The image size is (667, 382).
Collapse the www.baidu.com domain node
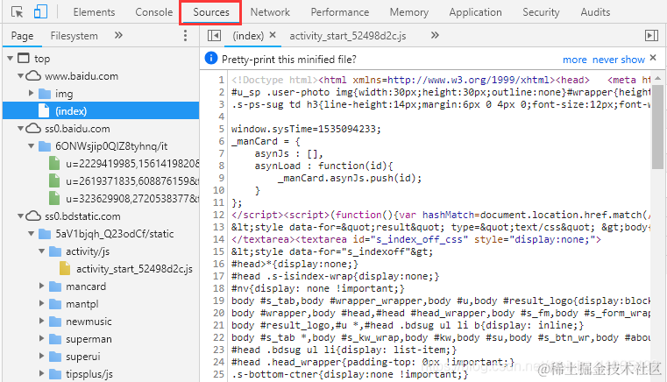(20, 76)
